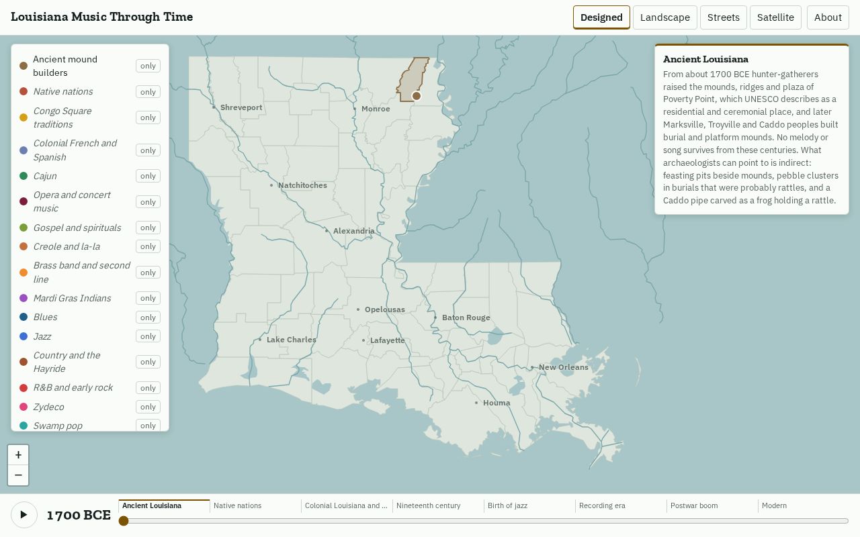Screen dimensions: 860x537
Task: Jump to the Recording era
Action: point(621,506)
